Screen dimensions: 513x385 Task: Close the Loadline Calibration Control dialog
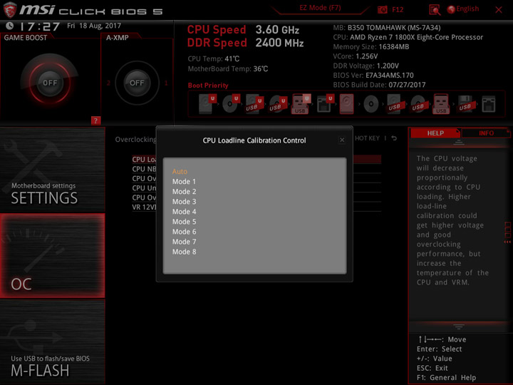pyautogui.click(x=342, y=140)
